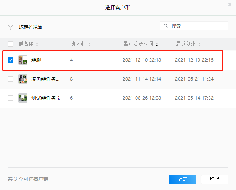The height and width of the screenshot is (190, 236).
Task: Sort by 最近活跃时间 arrow
Action: pyautogui.click(x=157, y=44)
